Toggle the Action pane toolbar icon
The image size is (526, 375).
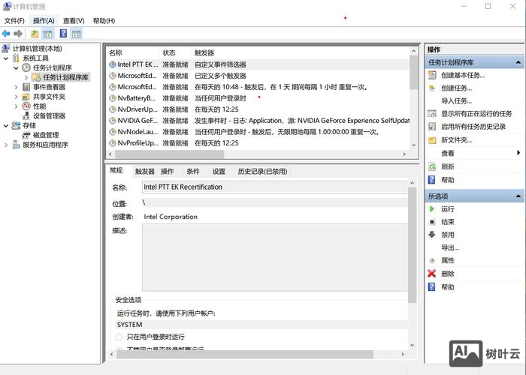[77, 34]
